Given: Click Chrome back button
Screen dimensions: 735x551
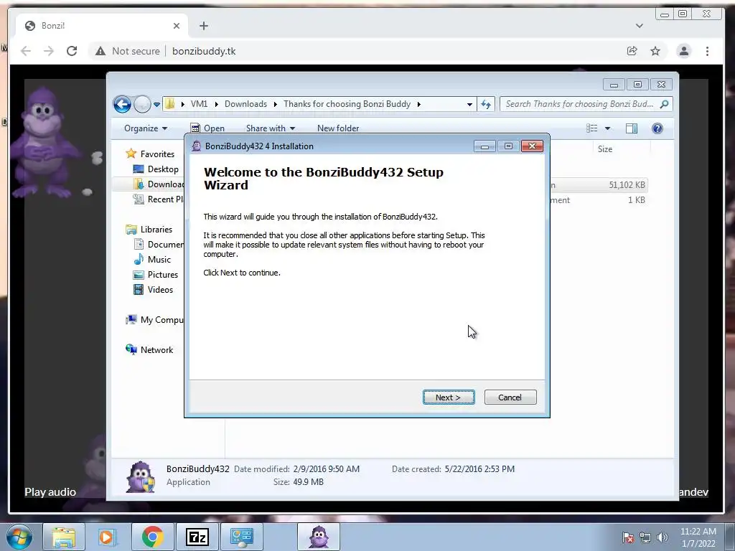Looking at the screenshot, I should coord(26,51).
